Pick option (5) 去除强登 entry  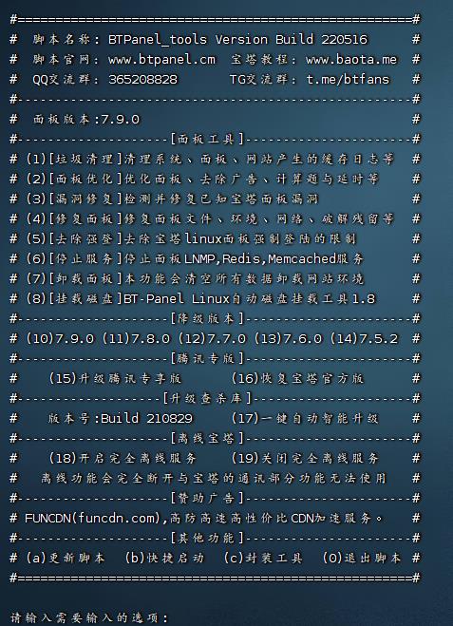point(191,239)
